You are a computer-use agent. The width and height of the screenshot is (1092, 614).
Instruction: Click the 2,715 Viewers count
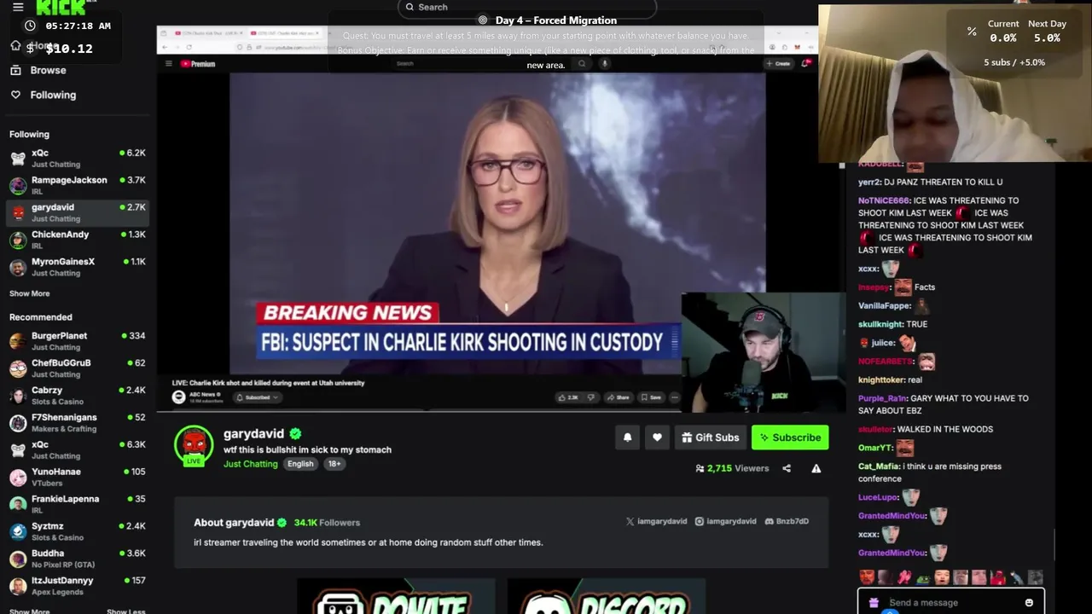click(732, 468)
